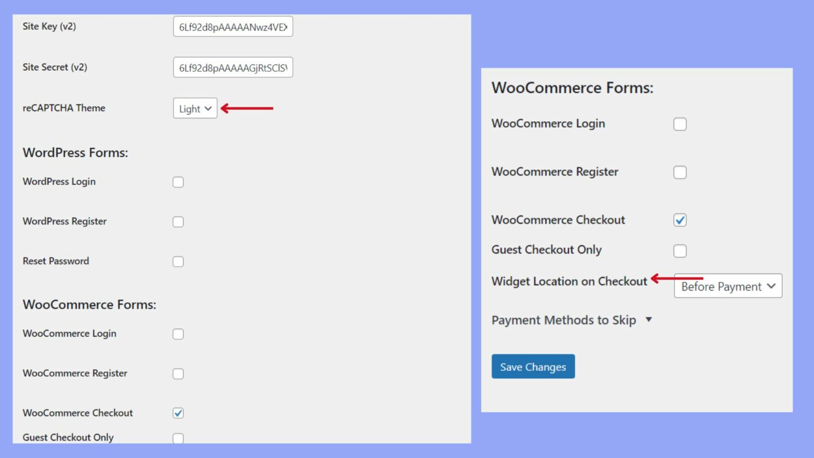Uncheck WooCommerce Checkout in the left panel

click(x=178, y=413)
